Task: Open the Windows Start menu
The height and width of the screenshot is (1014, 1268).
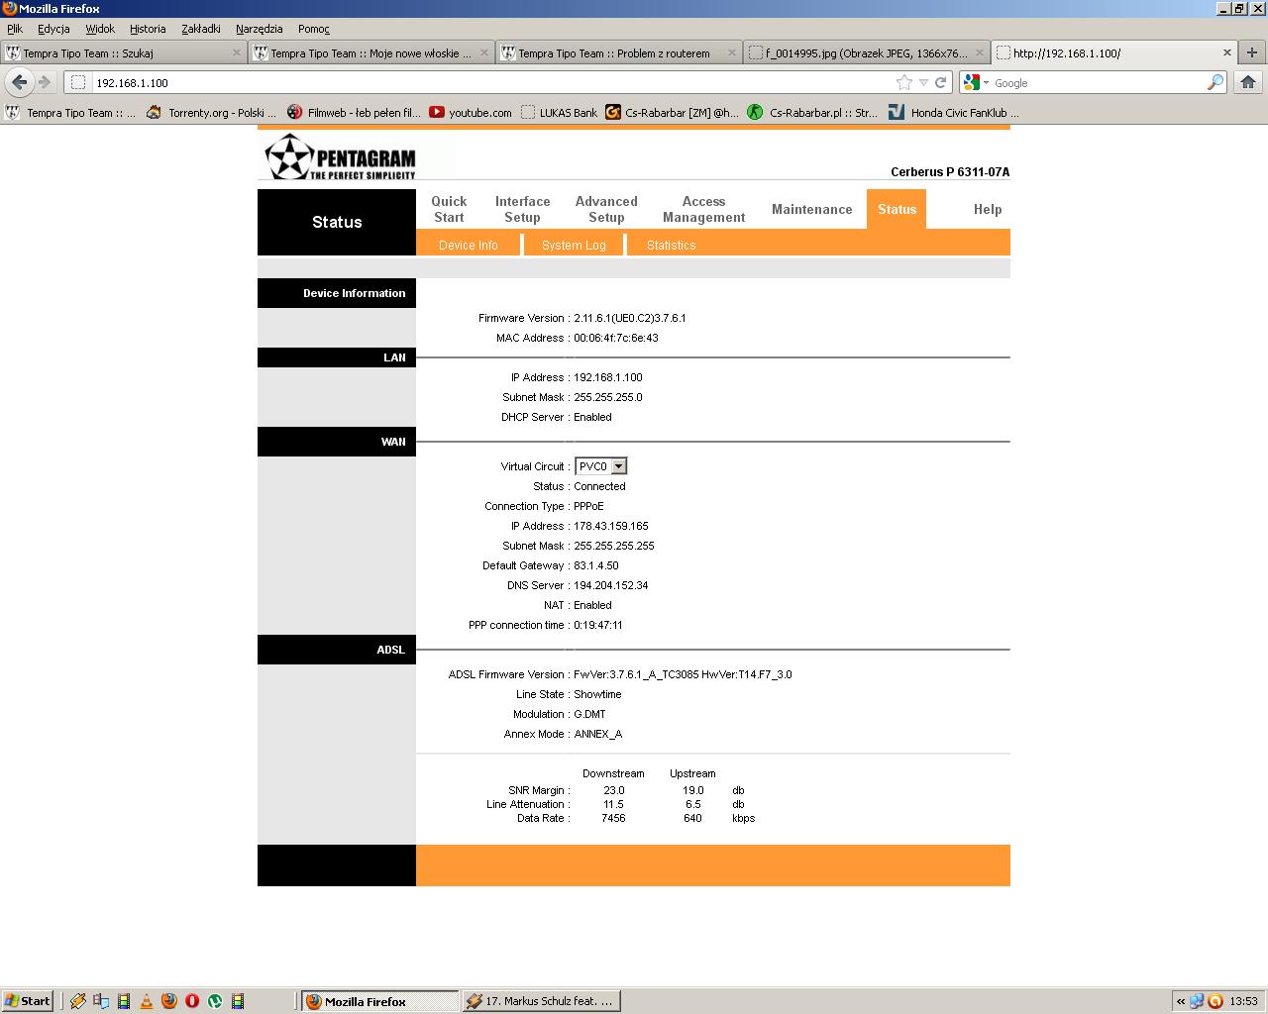Action: point(28,1001)
